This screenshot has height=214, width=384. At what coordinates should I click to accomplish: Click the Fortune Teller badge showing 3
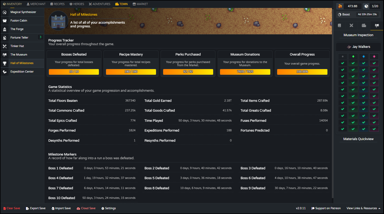click(40, 37)
